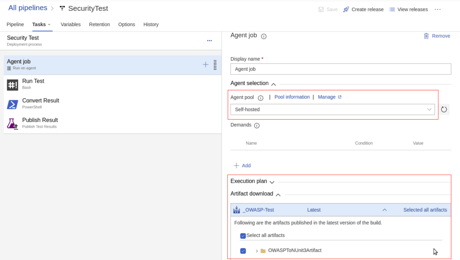Image resolution: width=460 pixels, height=260 pixels.
Task: Click the Save button
Action: (x=328, y=9)
